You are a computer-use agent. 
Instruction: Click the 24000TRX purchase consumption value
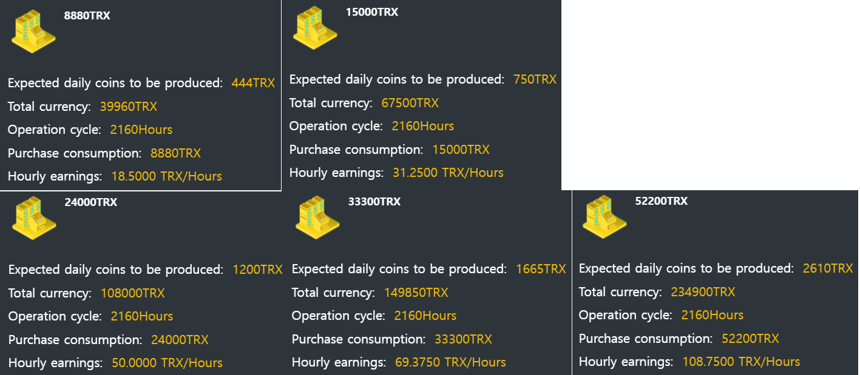pyautogui.click(x=180, y=340)
